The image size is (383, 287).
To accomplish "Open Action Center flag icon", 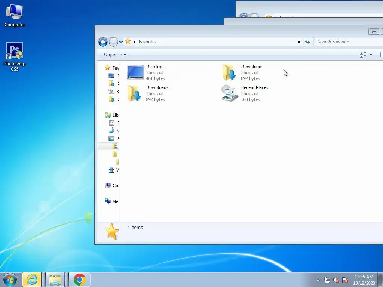I will pyautogui.click(x=345, y=280).
